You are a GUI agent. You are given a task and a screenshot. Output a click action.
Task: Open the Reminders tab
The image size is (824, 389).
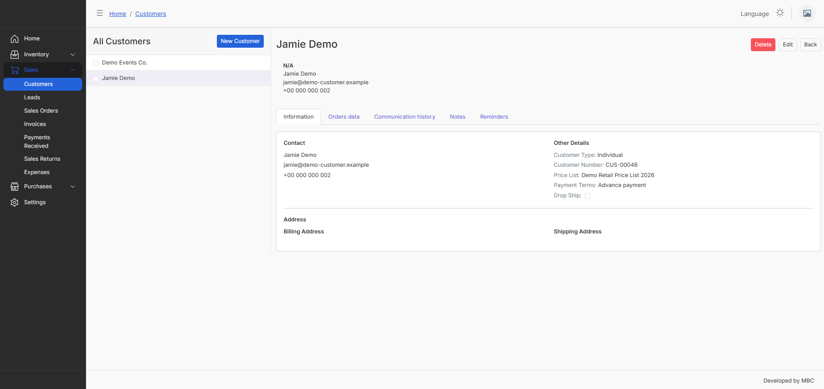494,117
